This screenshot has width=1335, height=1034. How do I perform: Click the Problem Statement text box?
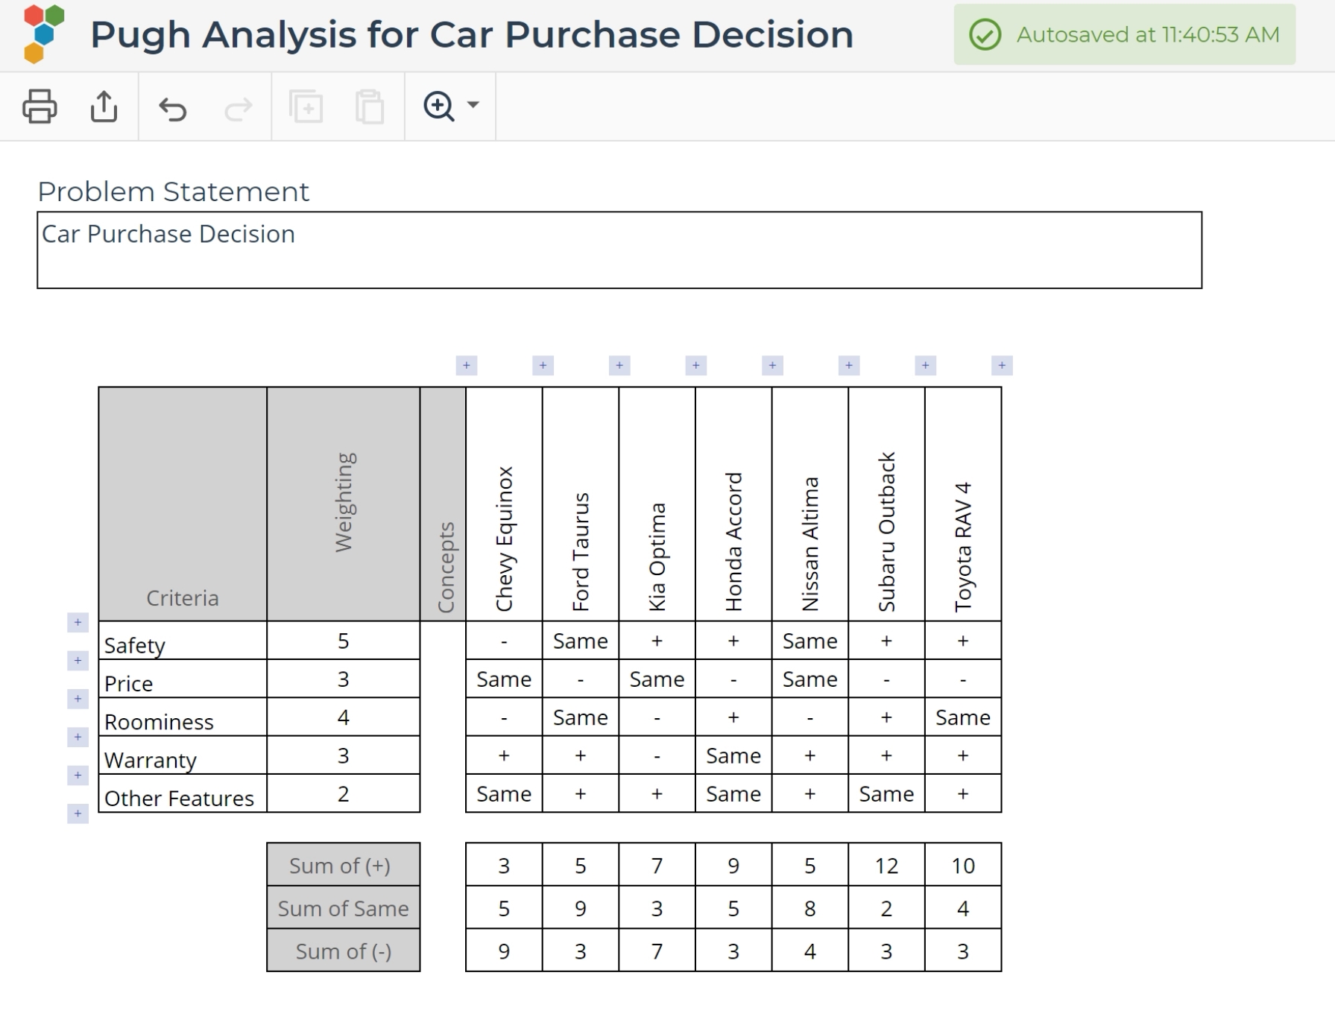click(x=619, y=250)
